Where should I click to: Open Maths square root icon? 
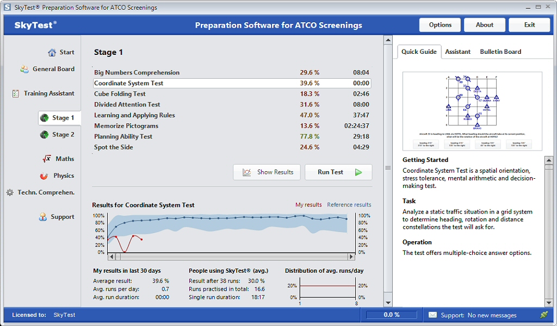tap(47, 159)
